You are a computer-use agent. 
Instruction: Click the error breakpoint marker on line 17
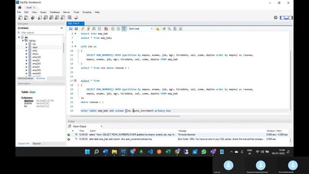pyautogui.click(x=75, y=81)
